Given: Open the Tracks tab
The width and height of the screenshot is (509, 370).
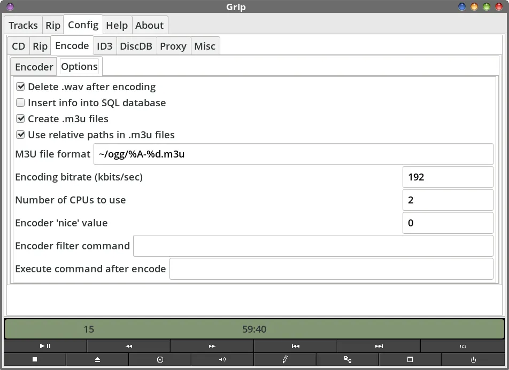Looking at the screenshot, I should tap(23, 25).
